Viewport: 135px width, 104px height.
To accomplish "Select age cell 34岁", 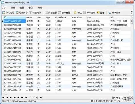I will (x=50, y=63).
